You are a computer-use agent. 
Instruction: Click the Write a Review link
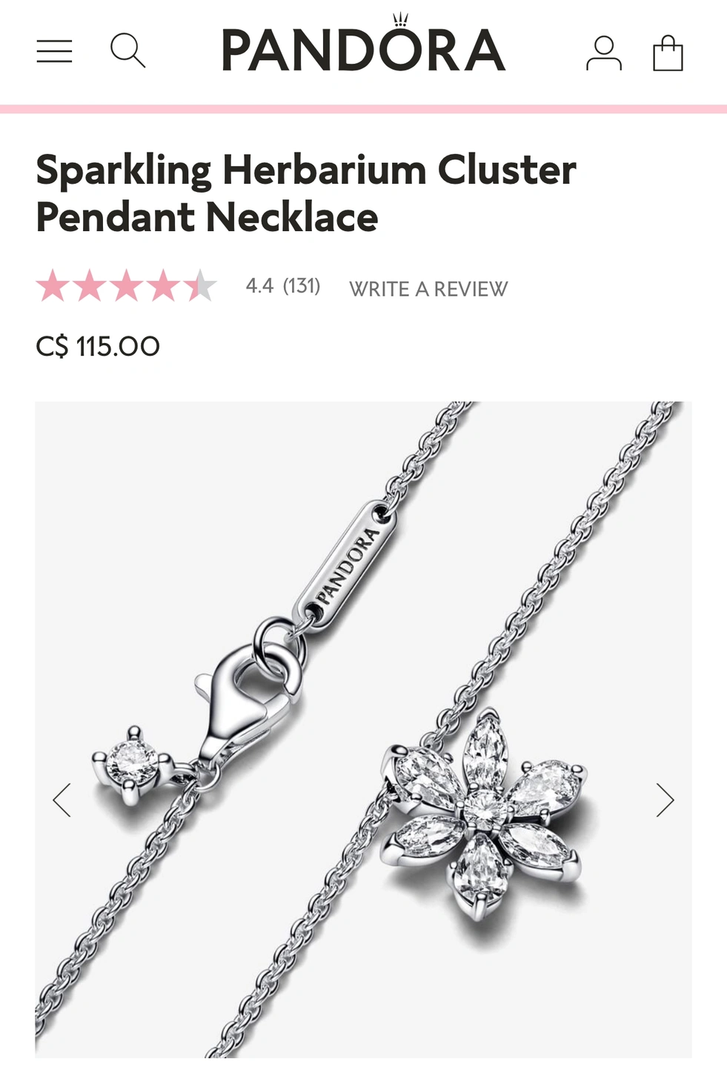click(x=428, y=289)
